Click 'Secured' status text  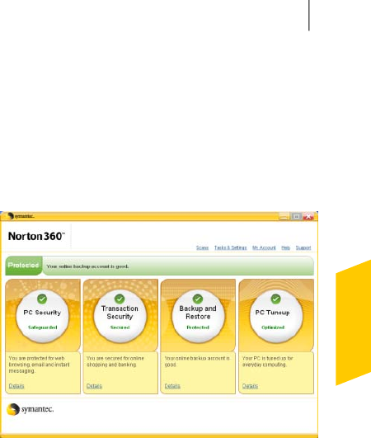120,327
